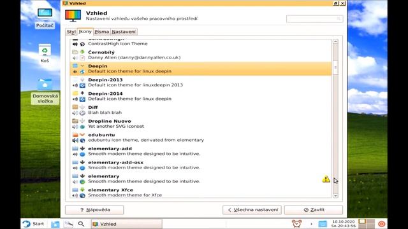The image size is (408, 229).
Task: Click the date and time clock on taskbar
Action: pyautogui.click(x=344, y=224)
